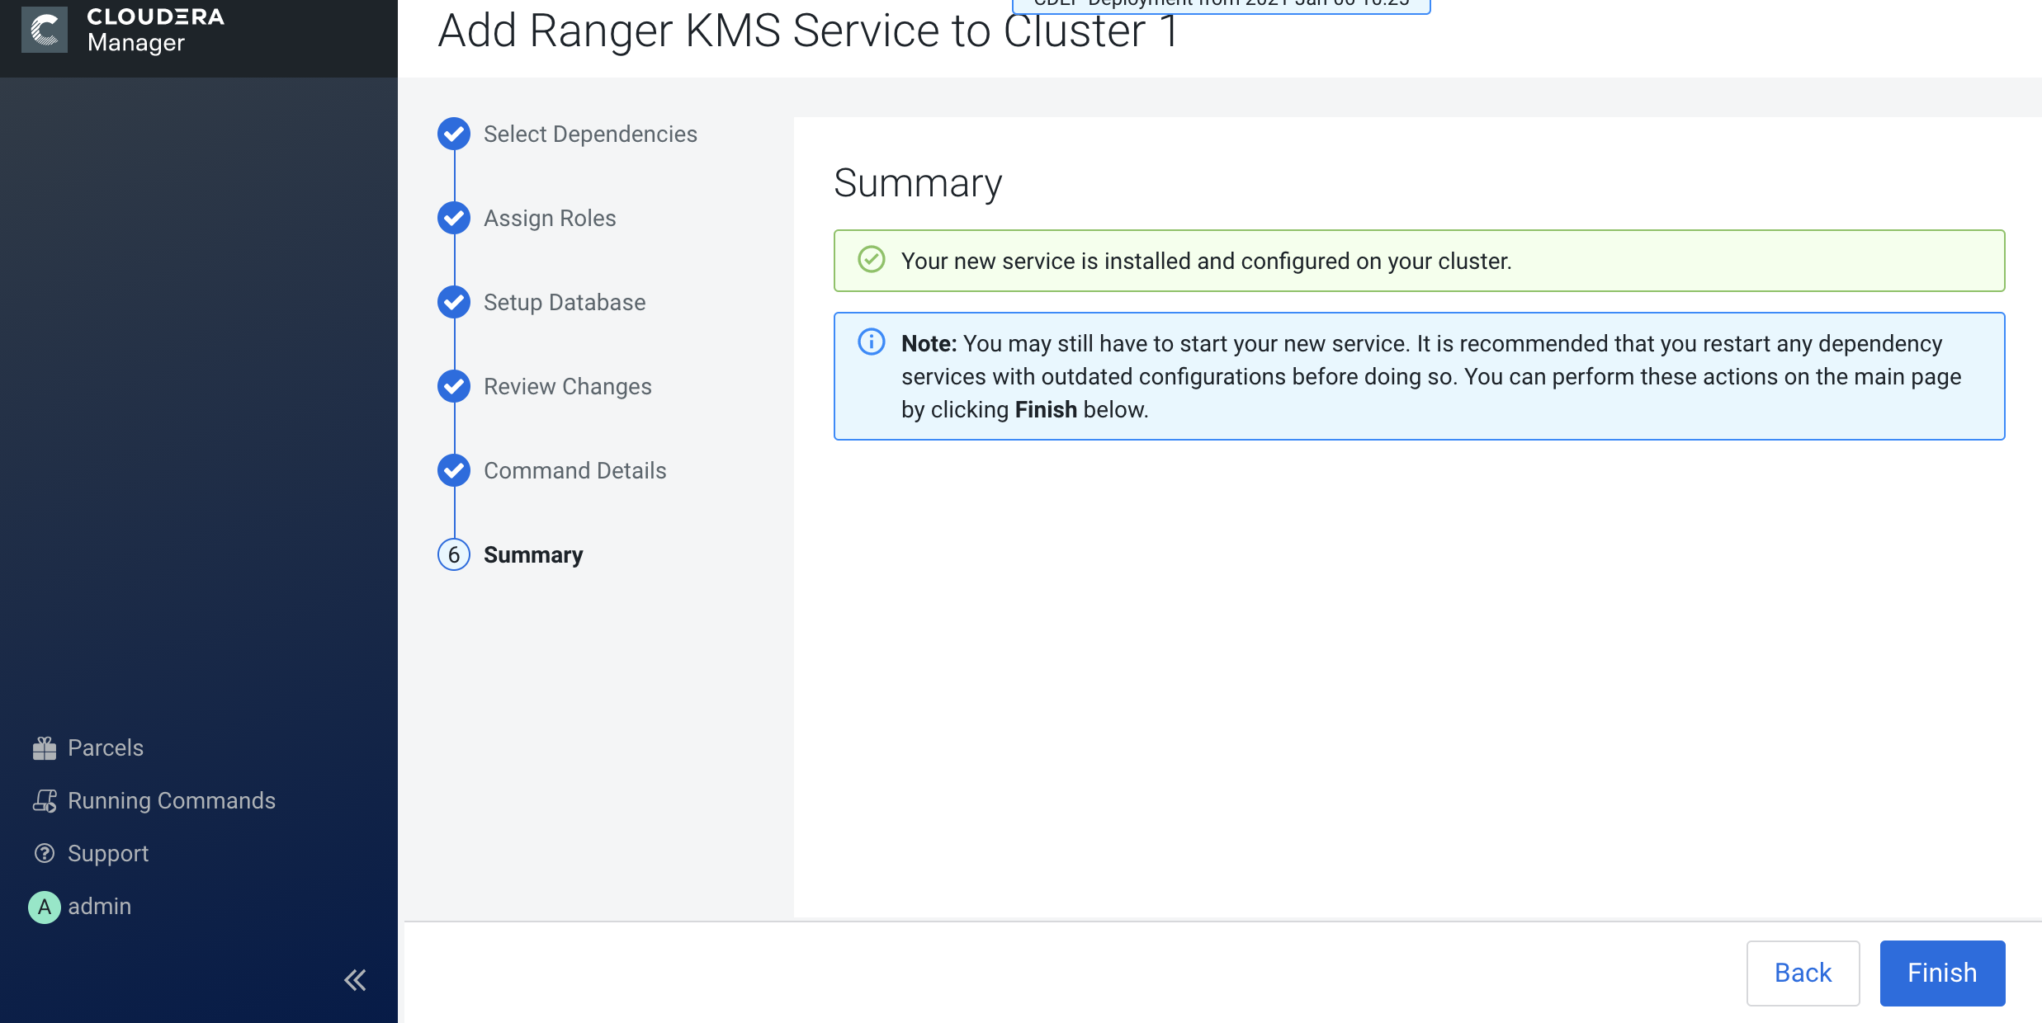Click the Command Details checkmark icon
The width and height of the screenshot is (2042, 1023).
(454, 470)
